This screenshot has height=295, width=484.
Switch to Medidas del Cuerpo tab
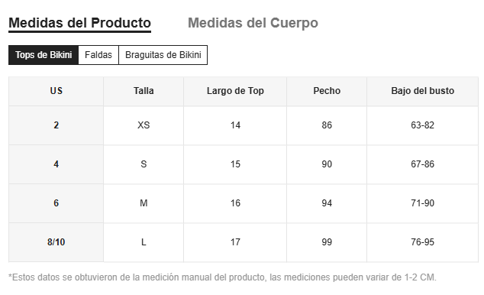pyautogui.click(x=253, y=23)
